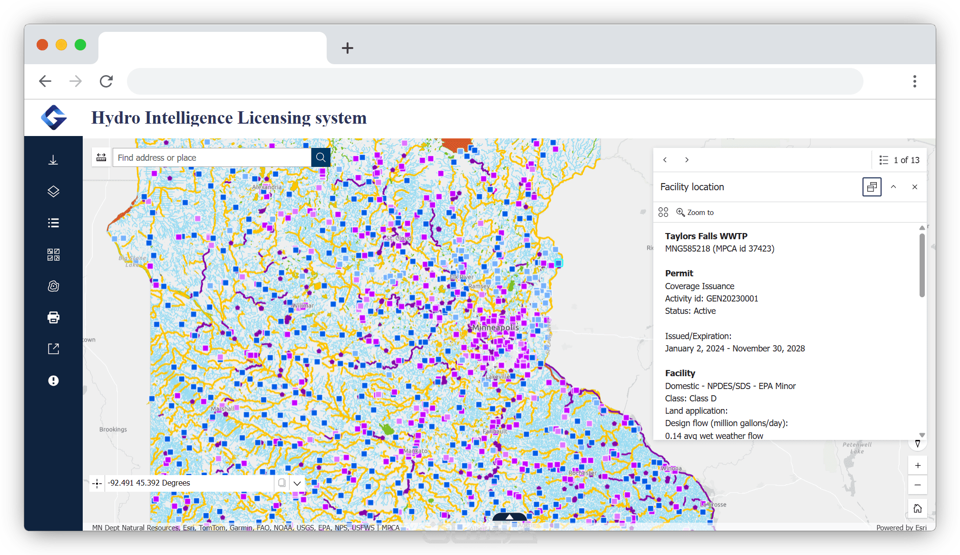
Task: Expand the bottom panel arrow tab
Action: (509, 516)
